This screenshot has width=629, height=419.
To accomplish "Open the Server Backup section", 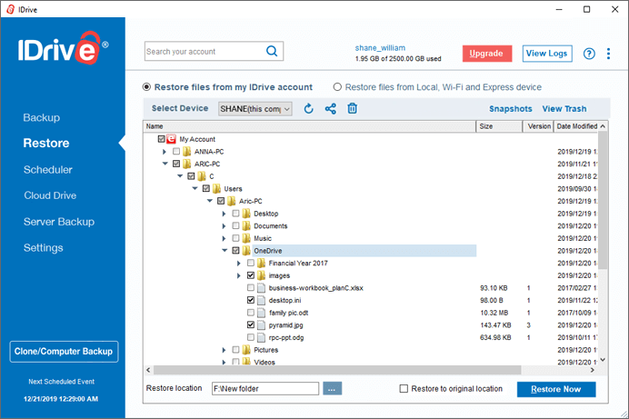I will coord(59,222).
